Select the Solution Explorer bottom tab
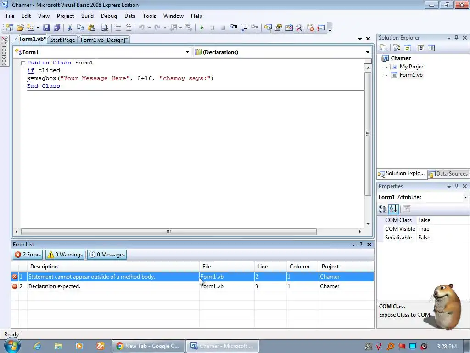The height and width of the screenshot is (353, 470). point(402,173)
